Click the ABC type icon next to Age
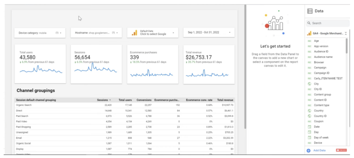Image resolution: width=354 pixels, height=158 pixels. pyautogui.click(x=309, y=41)
